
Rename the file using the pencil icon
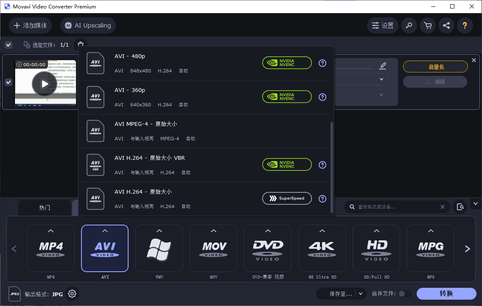(382, 66)
